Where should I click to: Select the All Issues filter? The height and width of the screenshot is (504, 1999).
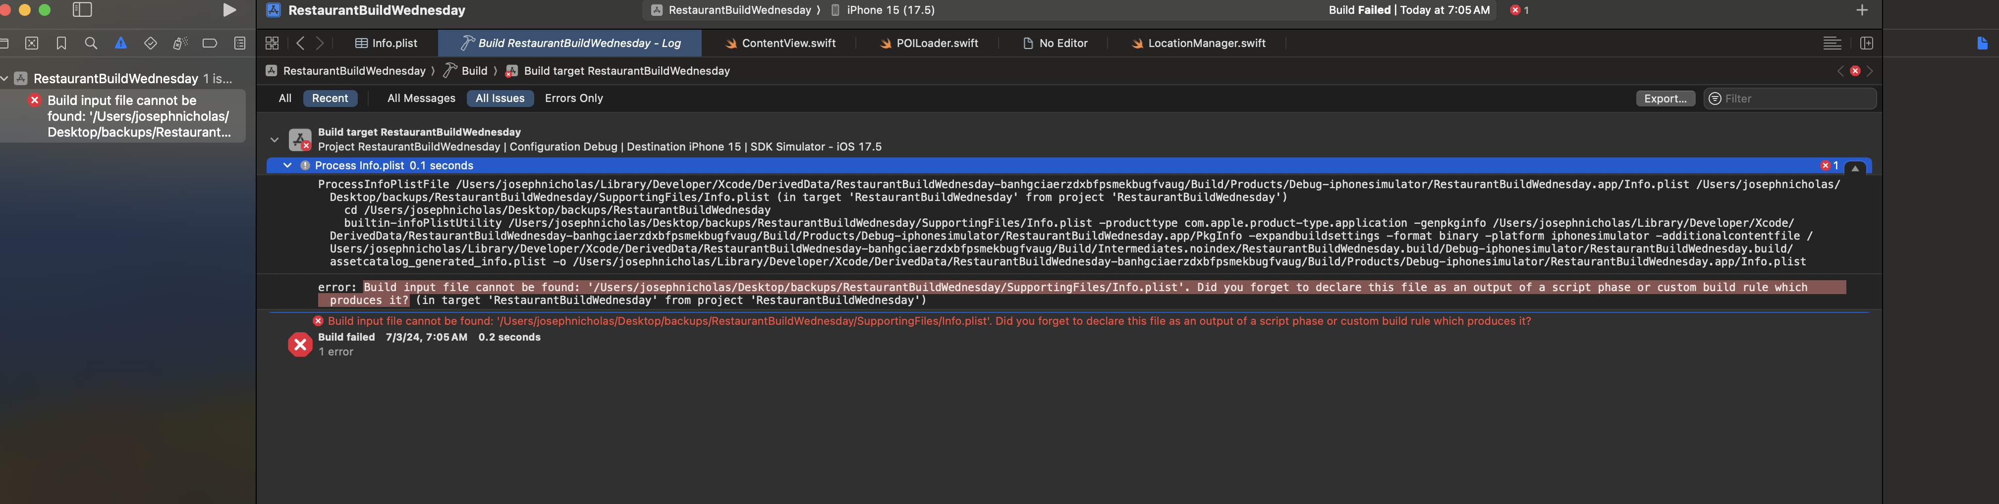500,99
